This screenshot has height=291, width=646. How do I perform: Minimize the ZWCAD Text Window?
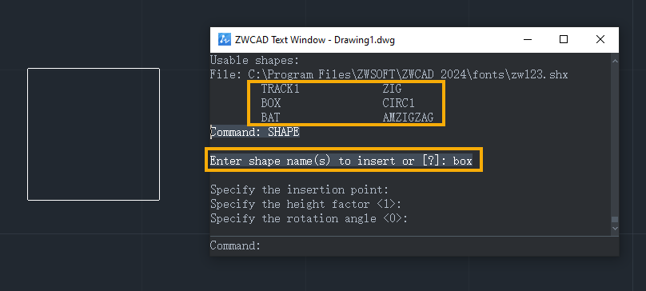coord(528,39)
